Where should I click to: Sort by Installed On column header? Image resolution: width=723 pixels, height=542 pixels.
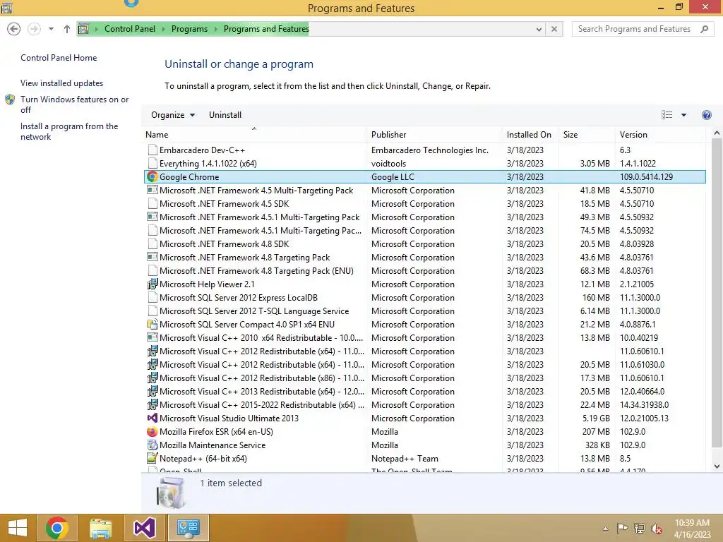[x=529, y=135]
